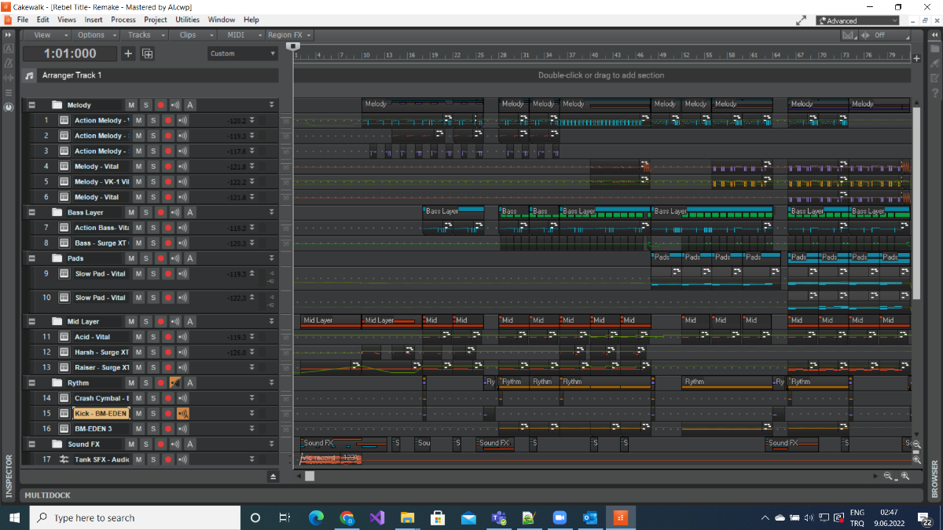Click the Rythm folder icon
Viewport: 943px width, 530px height.
(57, 382)
